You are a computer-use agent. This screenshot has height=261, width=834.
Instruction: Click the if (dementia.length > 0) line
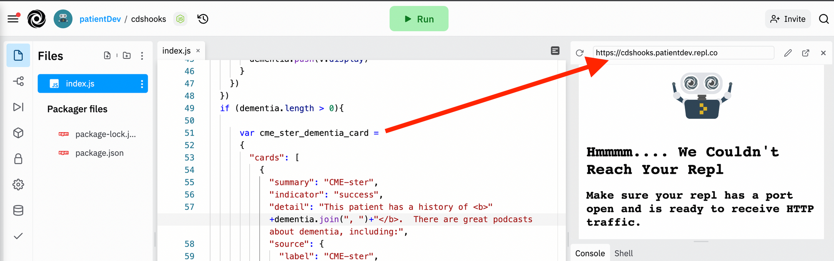282,108
